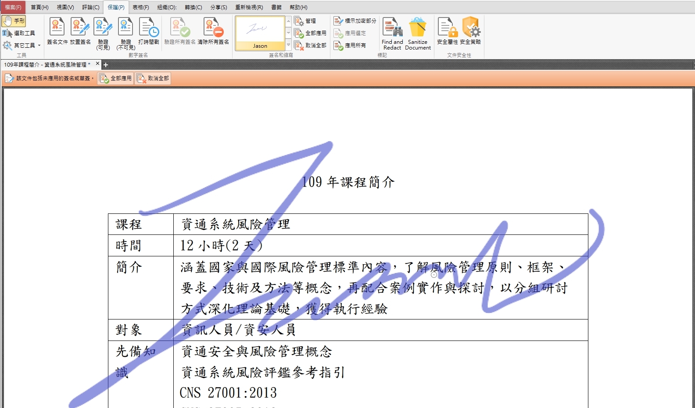Click Apply All (全部應用) in ribbon
The width and height of the screenshot is (695, 408).
(310, 33)
